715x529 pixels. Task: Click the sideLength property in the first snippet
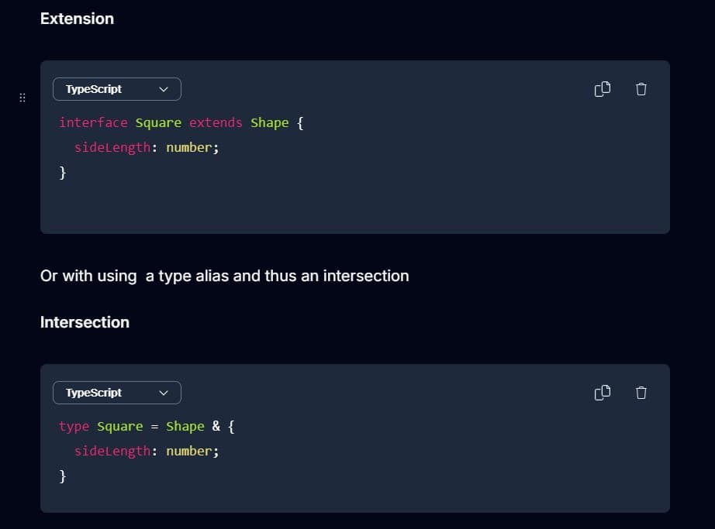click(x=112, y=147)
